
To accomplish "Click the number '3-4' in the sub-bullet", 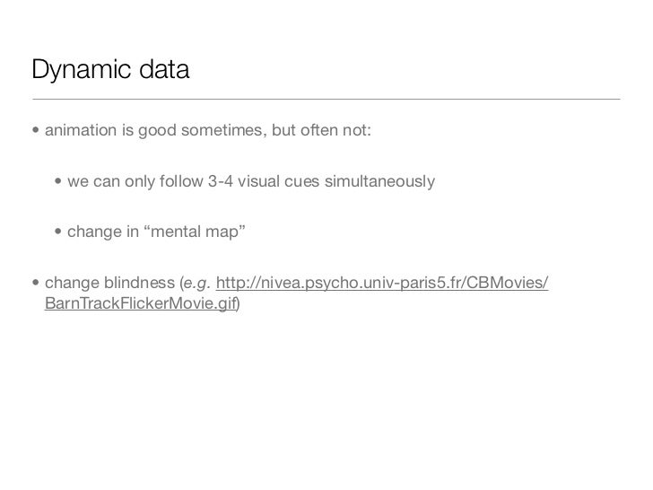I will [x=221, y=181].
